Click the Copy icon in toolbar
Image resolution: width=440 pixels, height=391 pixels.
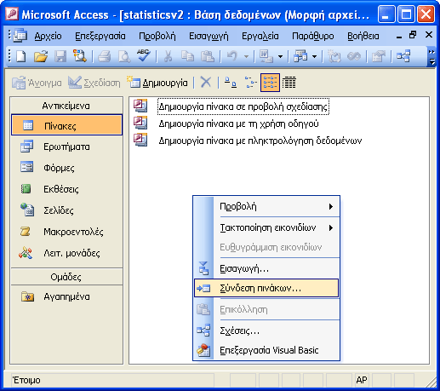[187, 56]
